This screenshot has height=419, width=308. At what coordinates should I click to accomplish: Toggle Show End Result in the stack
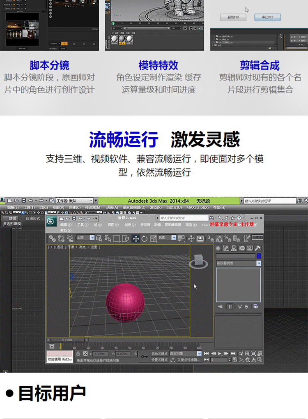click(x=230, y=306)
